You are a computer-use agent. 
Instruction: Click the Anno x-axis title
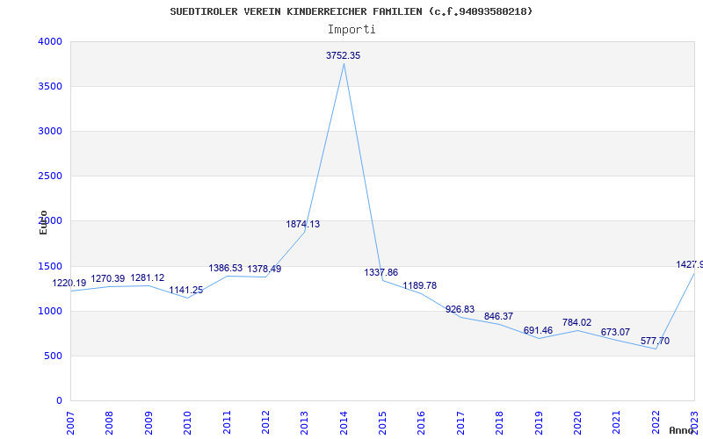[682, 430]
